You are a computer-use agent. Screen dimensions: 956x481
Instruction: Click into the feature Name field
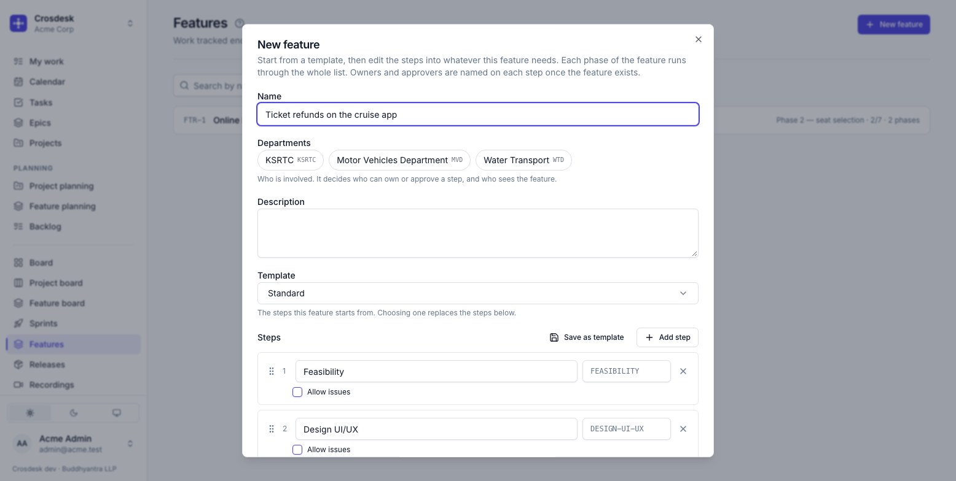click(478, 114)
